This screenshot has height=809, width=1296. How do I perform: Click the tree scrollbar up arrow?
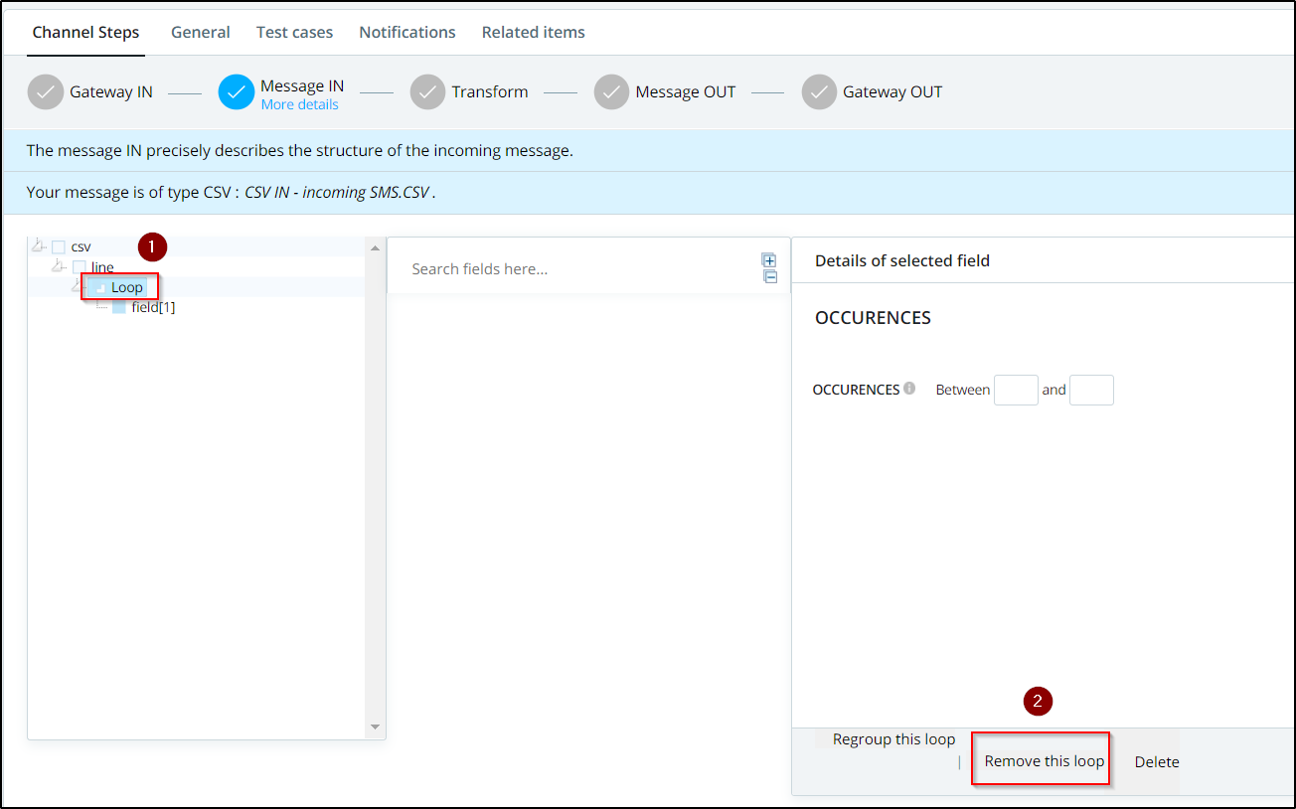tap(375, 248)
